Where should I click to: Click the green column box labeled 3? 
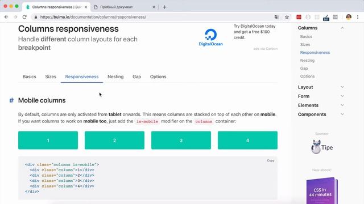click(181, 140)
